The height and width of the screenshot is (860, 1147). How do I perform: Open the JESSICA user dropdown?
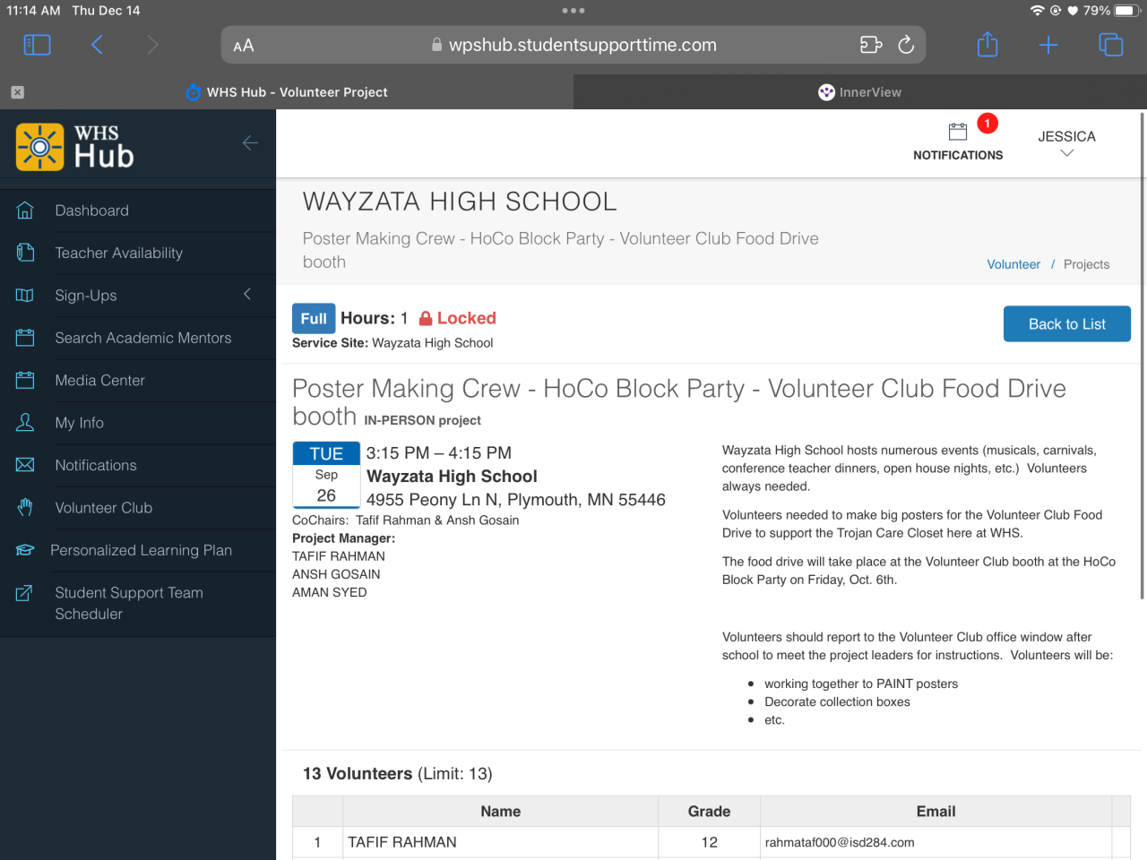click(x=1066, y=142)
